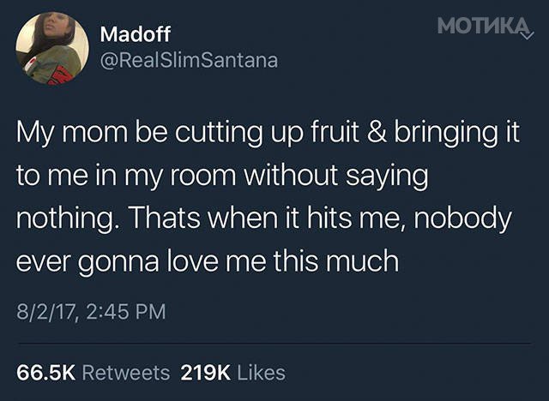Open the @RealSlimSantana handle
The width and height of the screenshot is (549, 401).
point(189,60)
